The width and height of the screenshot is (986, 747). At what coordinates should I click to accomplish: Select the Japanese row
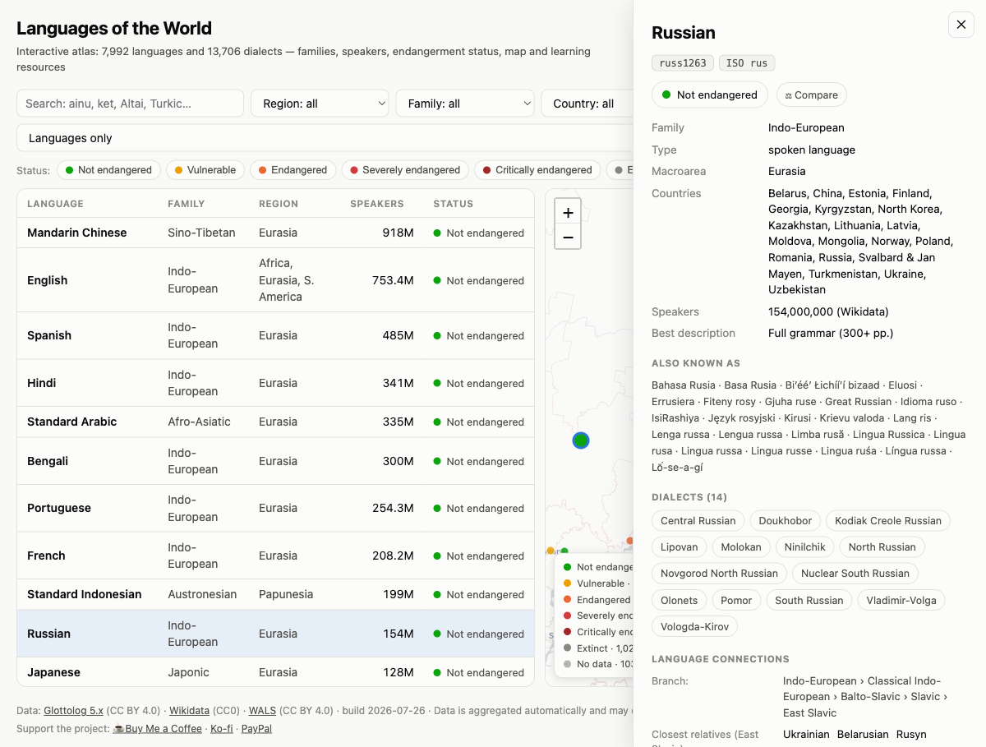coord(275,672)
